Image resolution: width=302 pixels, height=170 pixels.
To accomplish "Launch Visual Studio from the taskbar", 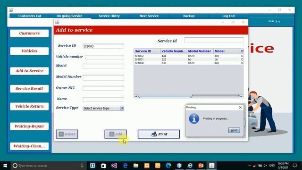I will click(114, 166).
